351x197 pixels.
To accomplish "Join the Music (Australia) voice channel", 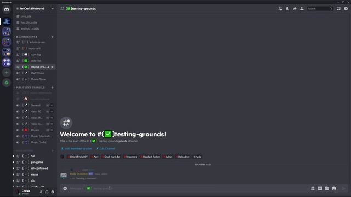I will coord(35,136).
